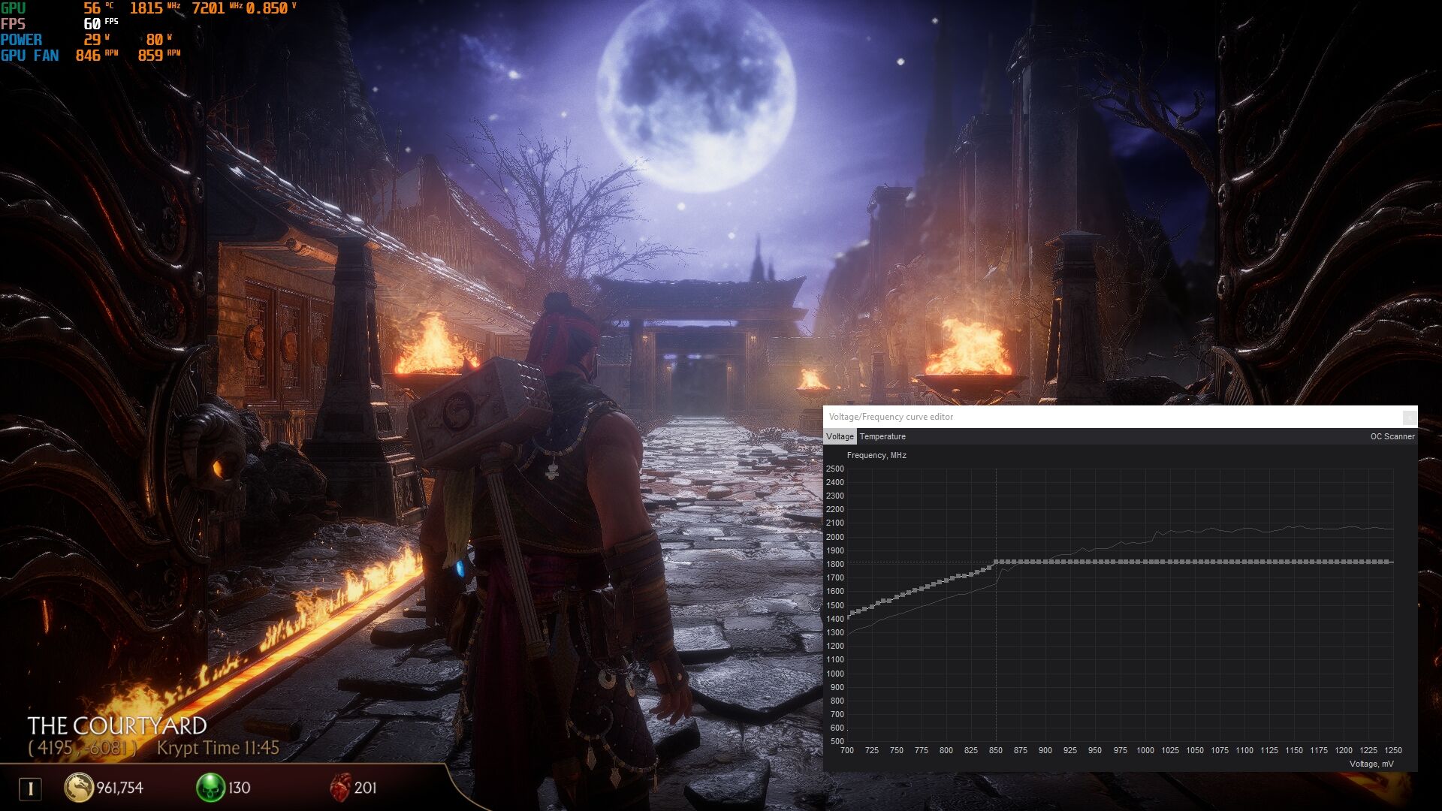Viewport: 1442px width, 811px height.
Task: Click the red Hearts currency icon
Action: click(x=340, y=787)
